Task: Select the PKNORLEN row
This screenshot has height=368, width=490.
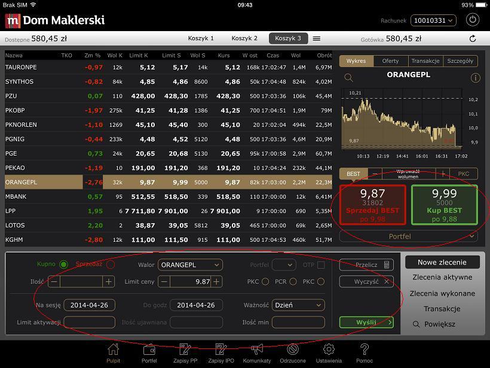Action: pyautogui.click(x=169, y=125)
